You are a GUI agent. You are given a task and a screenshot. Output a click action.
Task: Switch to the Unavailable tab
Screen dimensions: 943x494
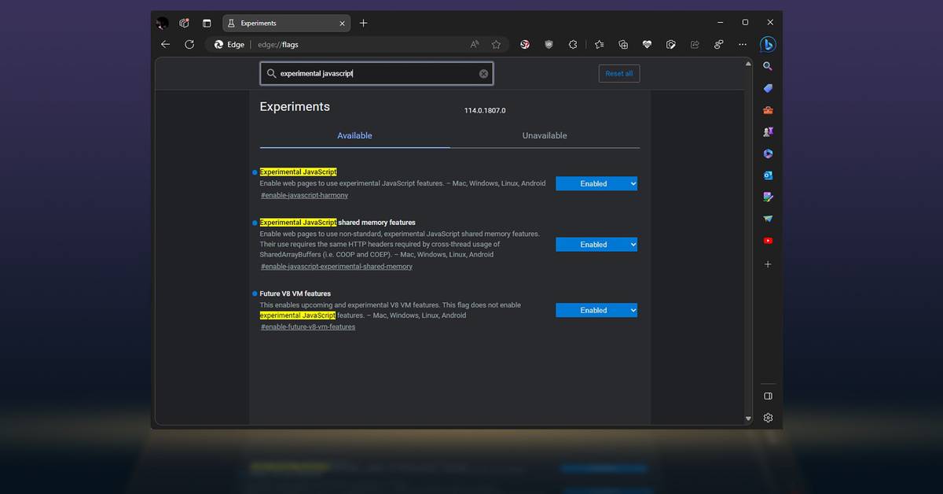[544, 135]
